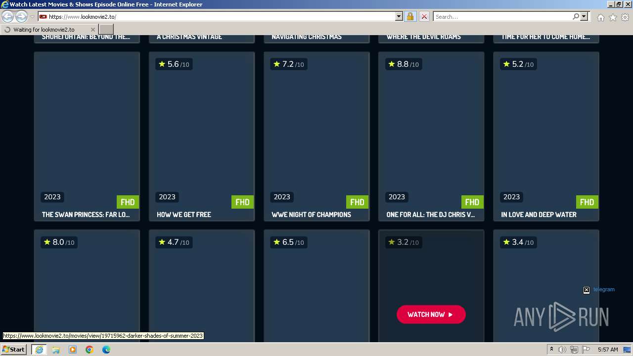This screenshot has height=356, width=633.
Task: Click the 6.5/10 rating badge
Action: click(288, 242)
